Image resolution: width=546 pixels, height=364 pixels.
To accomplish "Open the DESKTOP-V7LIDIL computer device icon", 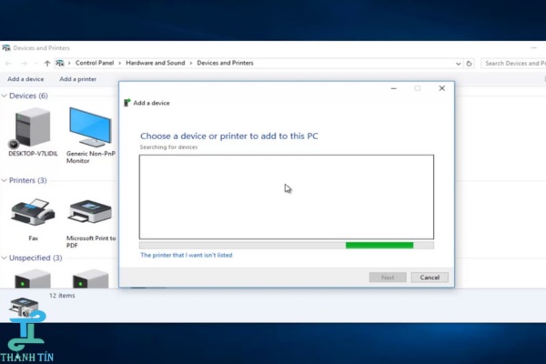I will (31, 127).
